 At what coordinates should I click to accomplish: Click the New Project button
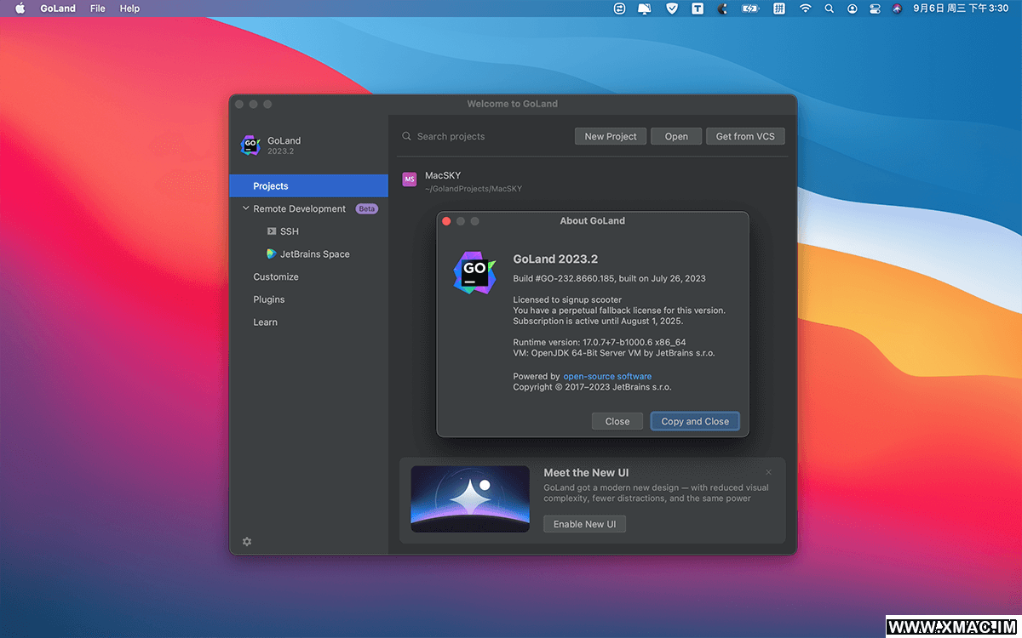[x=611, y=136]
